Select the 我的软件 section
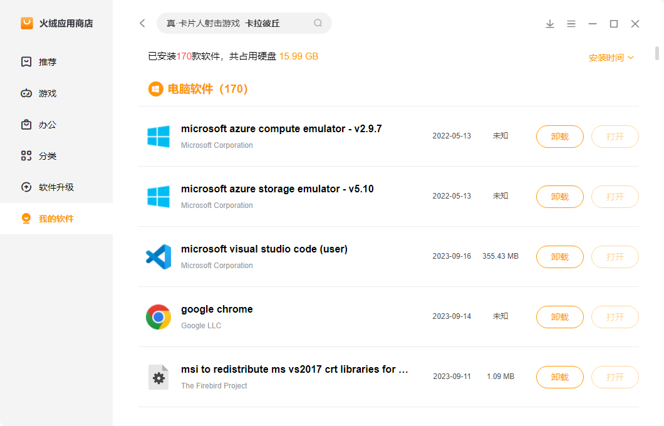The width and height of the screenshot is (664, 426). click(56, 219)
